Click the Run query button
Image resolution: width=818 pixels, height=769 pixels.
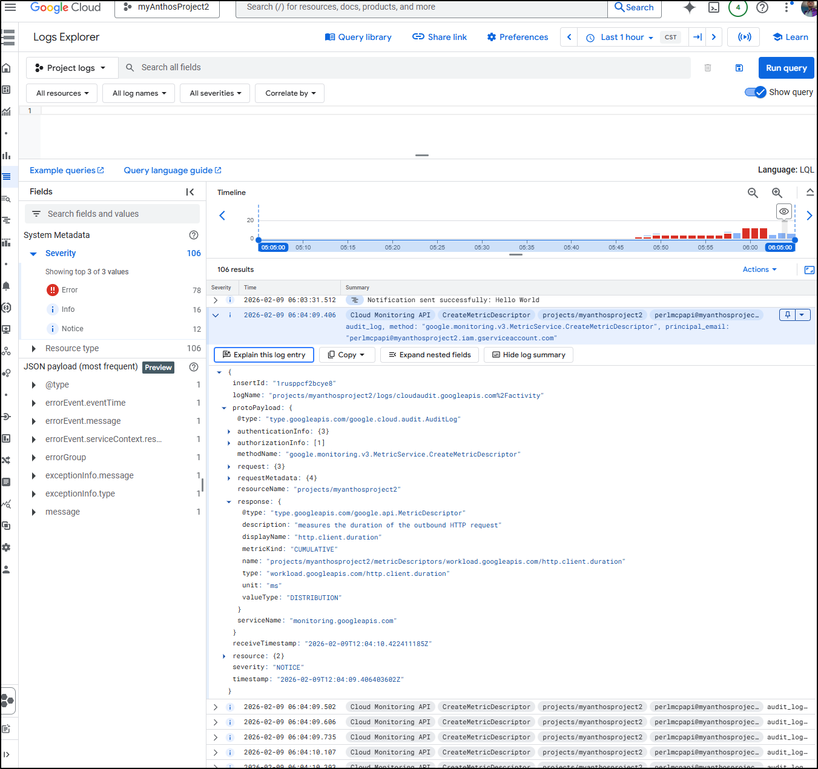(x=786, y=68)
